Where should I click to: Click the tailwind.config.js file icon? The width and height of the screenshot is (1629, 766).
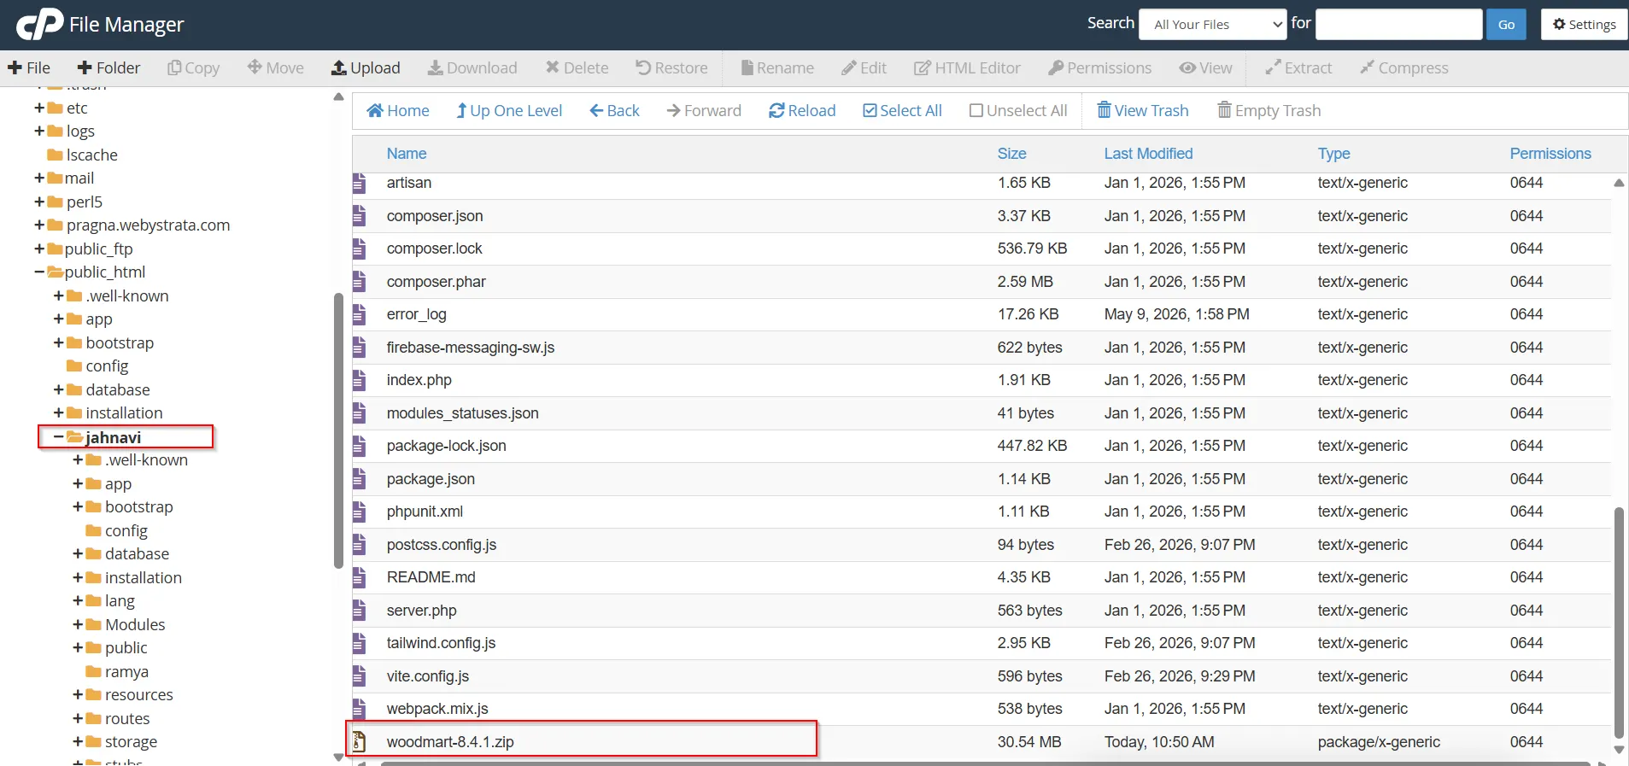pyautogui.click(x=360, y=643)
